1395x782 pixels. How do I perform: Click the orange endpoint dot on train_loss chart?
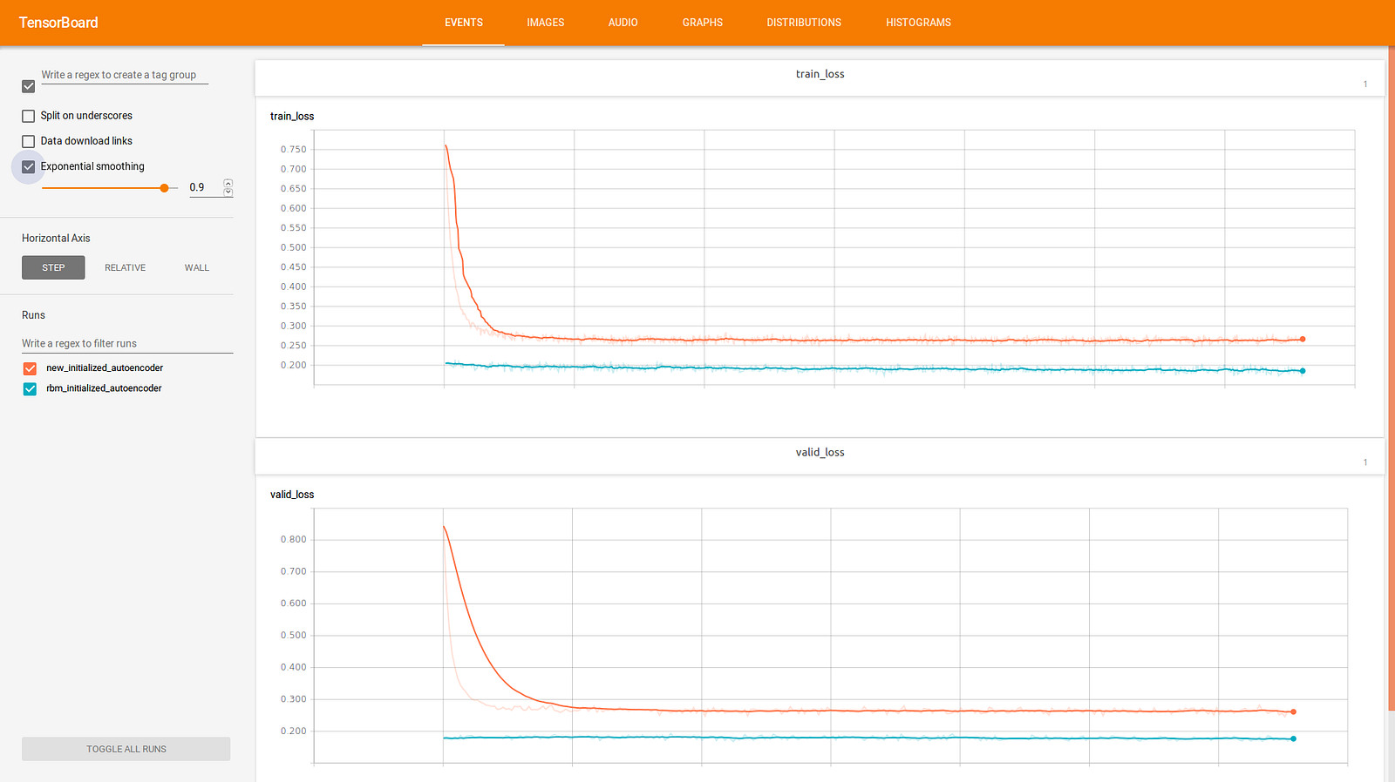[1303, 339]
